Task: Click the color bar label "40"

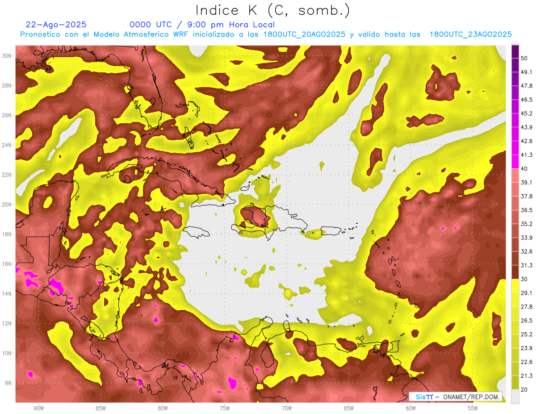Action: coord(525,169)
